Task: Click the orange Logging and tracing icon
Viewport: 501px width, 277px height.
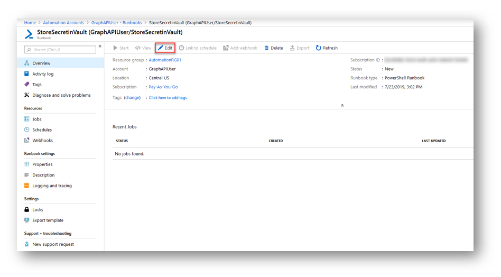Action: pos(27,186)
